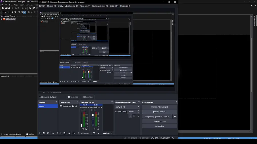
Task: Open the Вид (V) menu in OBS
Action: point(61,6)
